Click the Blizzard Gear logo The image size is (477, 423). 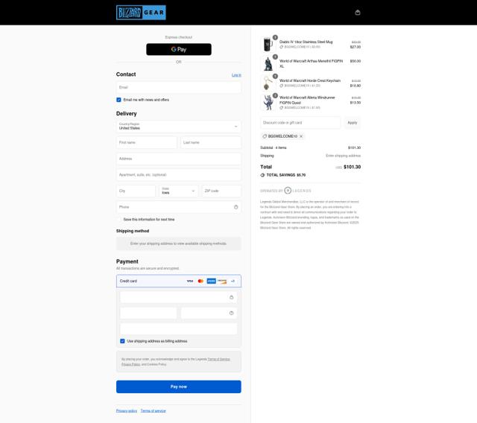[141, 13]
